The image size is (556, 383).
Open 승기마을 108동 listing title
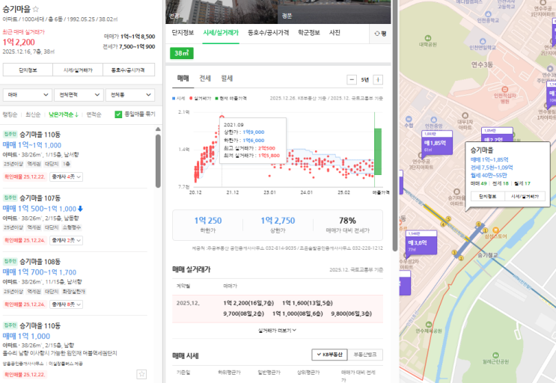pyautogui.click(x=40, y=262)
